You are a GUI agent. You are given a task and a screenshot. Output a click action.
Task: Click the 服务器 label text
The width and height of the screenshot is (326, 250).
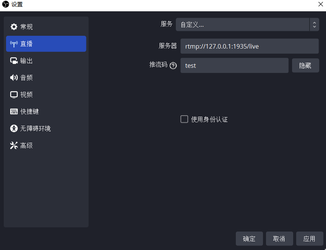(168, 46)
